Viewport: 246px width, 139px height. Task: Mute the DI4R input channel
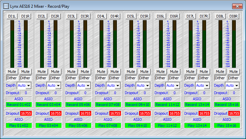tap(115, 72)
